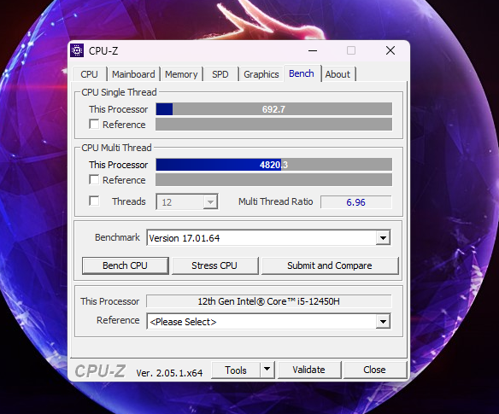This screenshot has height=414, width=499.
Task: Open the Memory tab
Action: (x=181, y=74)
